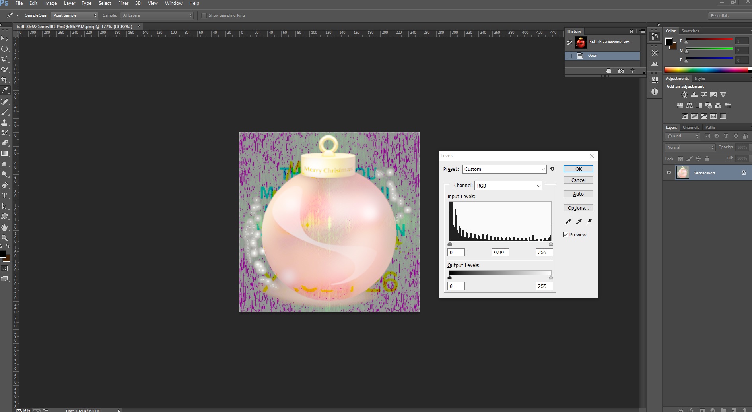Open the Essentials workspace dropdown
Viewport: 752px width, 412px height.
click(729, 16)
